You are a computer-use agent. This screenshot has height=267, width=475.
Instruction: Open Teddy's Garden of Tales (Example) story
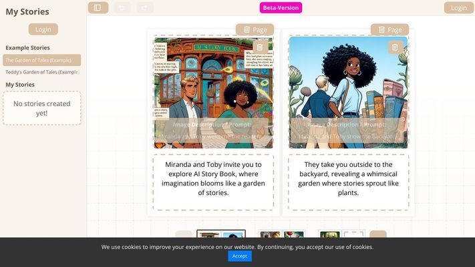click(x=42, y=72)
